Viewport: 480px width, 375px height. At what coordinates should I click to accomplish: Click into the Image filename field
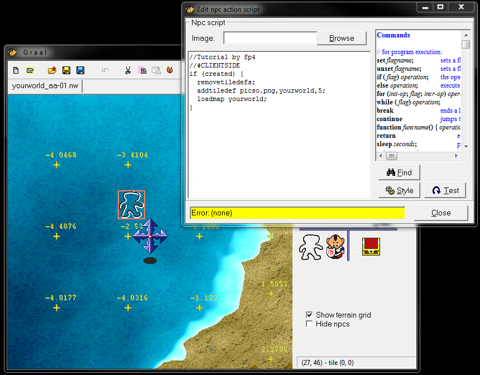(x=270, y=38)
